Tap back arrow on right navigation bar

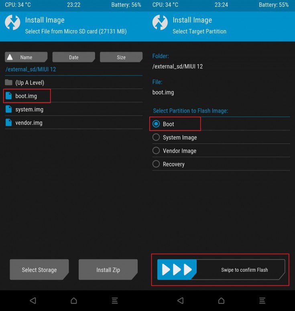[180, 301]
